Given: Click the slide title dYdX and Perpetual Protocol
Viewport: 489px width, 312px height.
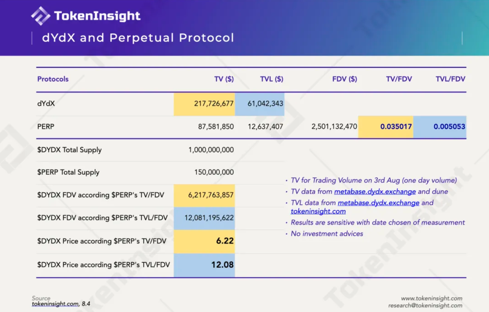Looking at the screenshot, I should coord(138,38).
